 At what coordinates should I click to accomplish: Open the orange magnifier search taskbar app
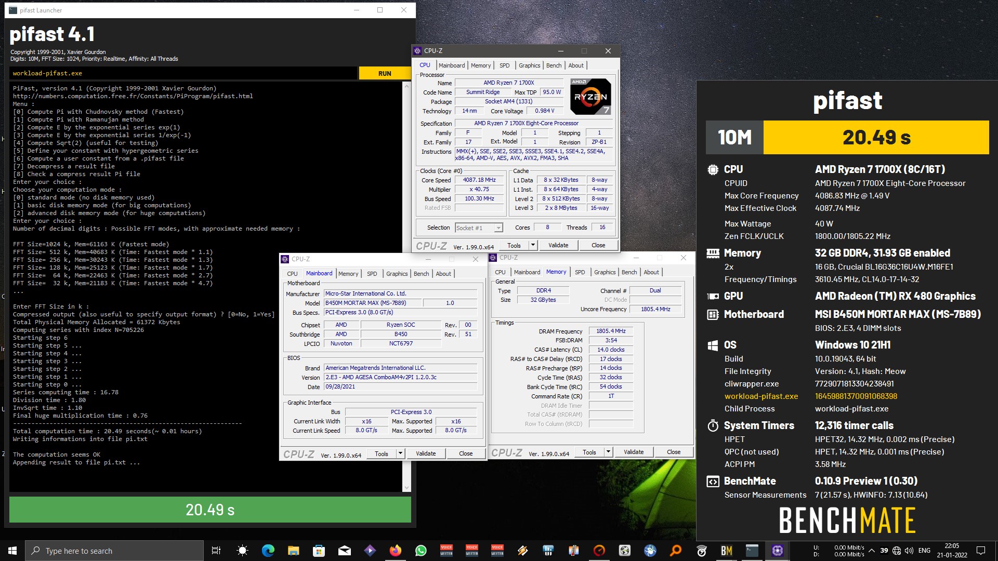pyautogui.click(x=676, y=551)
